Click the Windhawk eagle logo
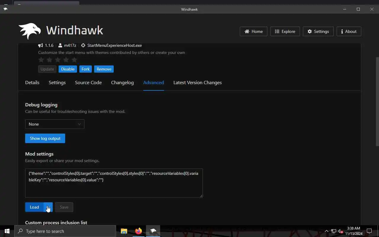This screenshot has width=379, height=237. (30, 31)
